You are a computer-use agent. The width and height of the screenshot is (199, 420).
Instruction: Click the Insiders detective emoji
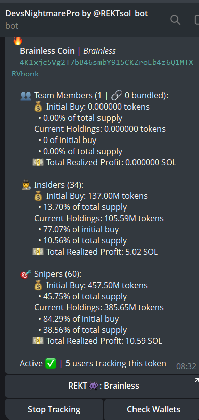26,185
